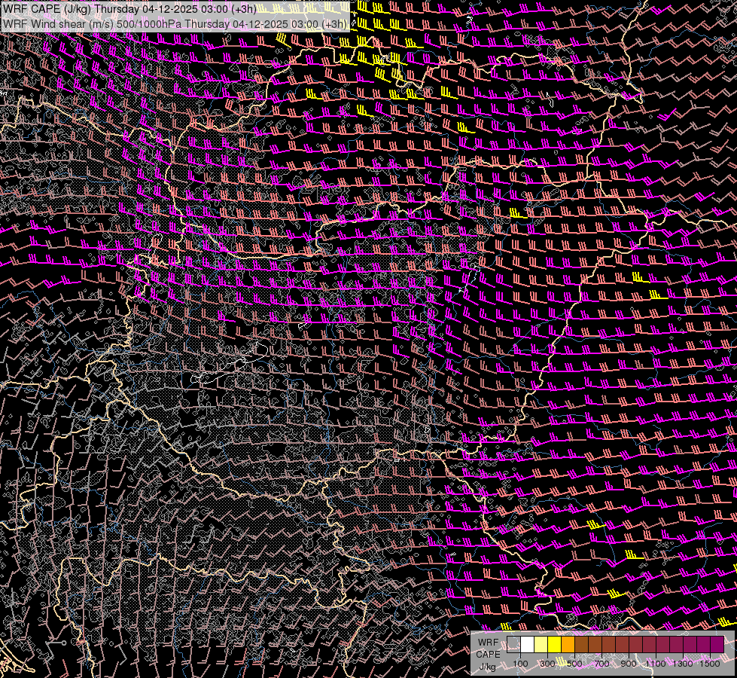The height and width of the screenshot is (678, 737).
Task: Click the '500' legend value label
Action: tap(575, 664)
